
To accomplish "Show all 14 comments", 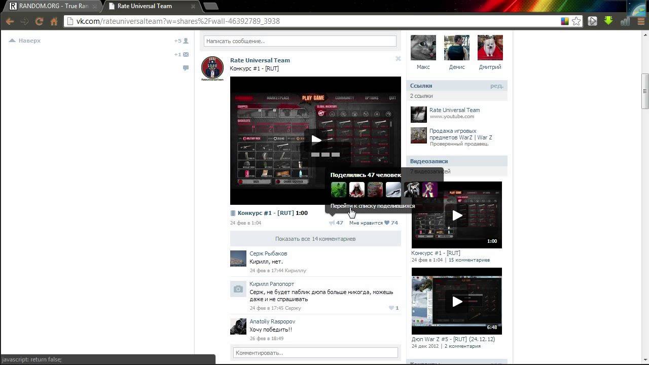I will point(315,239).
